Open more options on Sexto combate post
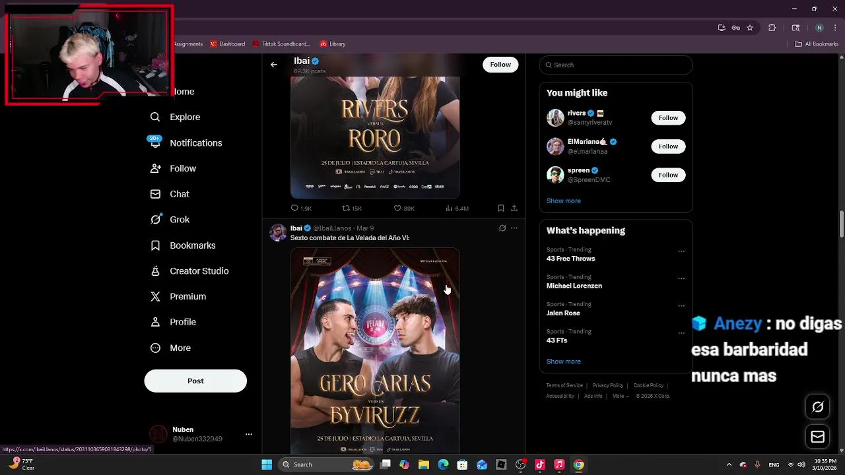845x475 pixels. [x=514, y=228]
